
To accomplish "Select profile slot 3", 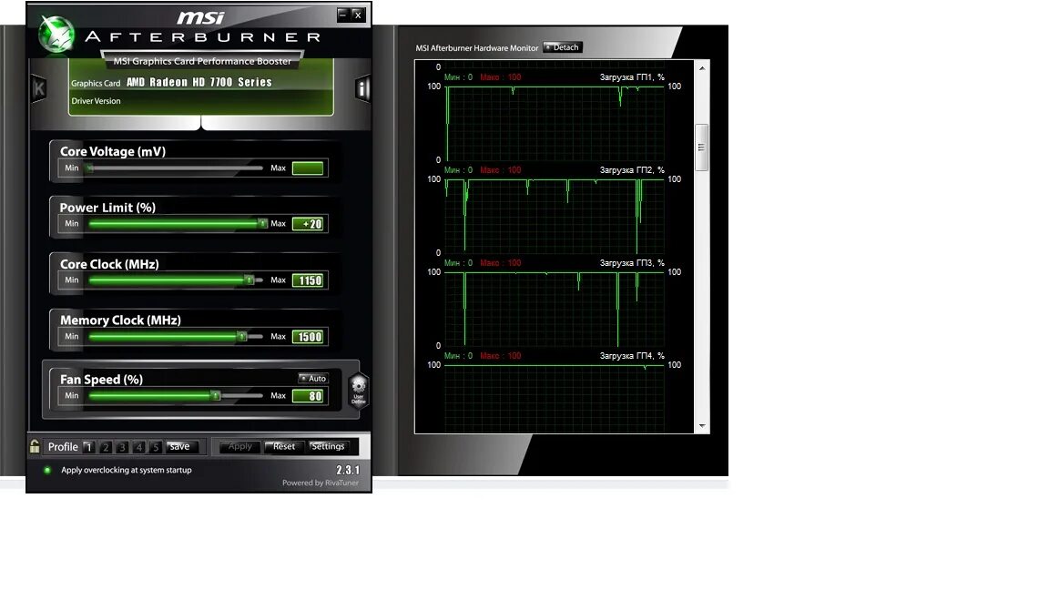I will pos(122,447).
